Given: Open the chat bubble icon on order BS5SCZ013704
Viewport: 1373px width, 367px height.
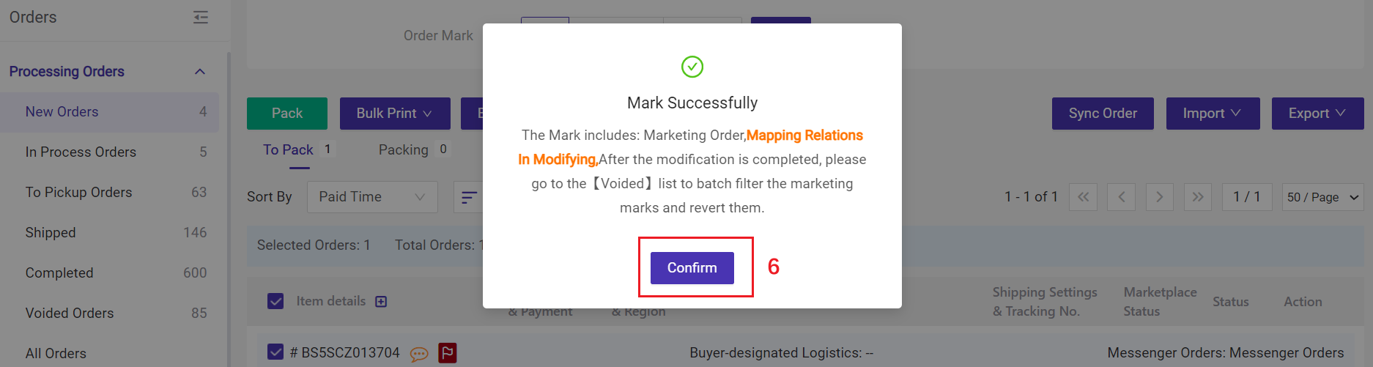Looking at the screenshot, I should click(419, 354).
